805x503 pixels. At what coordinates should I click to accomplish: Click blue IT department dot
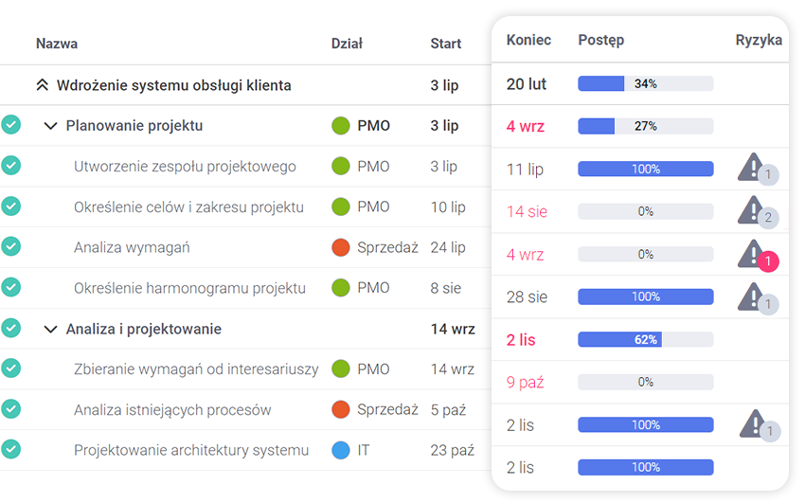pyautogui.click(x=341, y=451)
